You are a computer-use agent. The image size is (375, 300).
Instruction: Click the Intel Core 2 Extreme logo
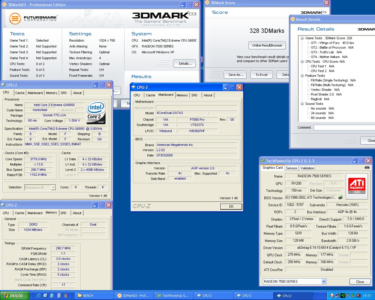click(96, 113)
